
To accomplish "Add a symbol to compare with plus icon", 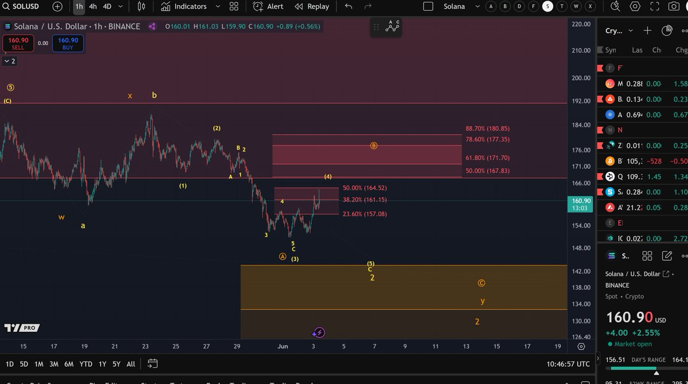I will point(57,6).
